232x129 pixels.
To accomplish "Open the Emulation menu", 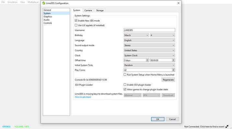I will click(x=12, y=2).
